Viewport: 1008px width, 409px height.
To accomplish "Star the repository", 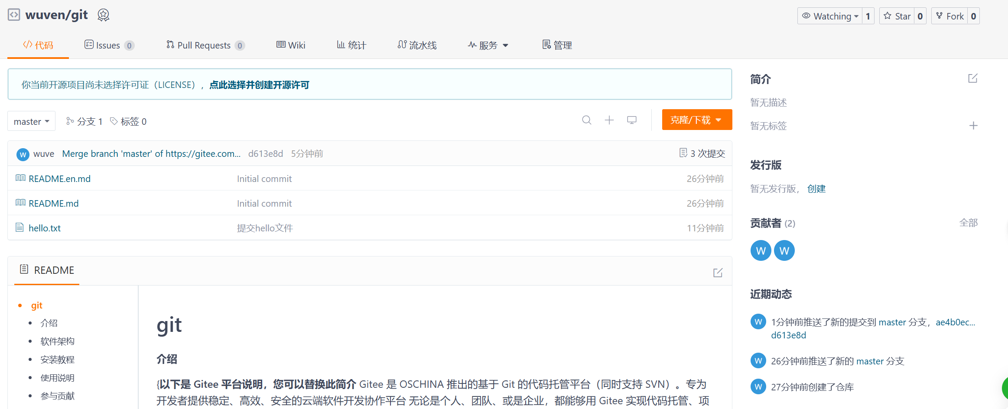I will pyautogui.click(x=897, y=16).
